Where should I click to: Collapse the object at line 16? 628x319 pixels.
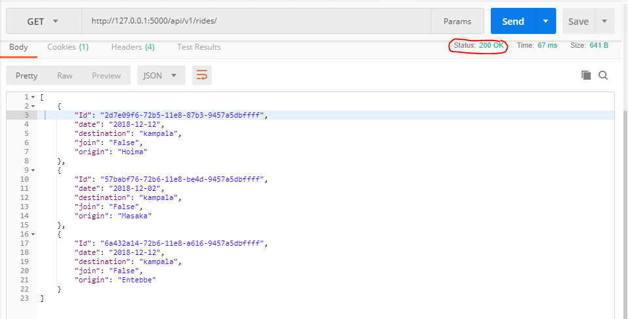point(33,234)
